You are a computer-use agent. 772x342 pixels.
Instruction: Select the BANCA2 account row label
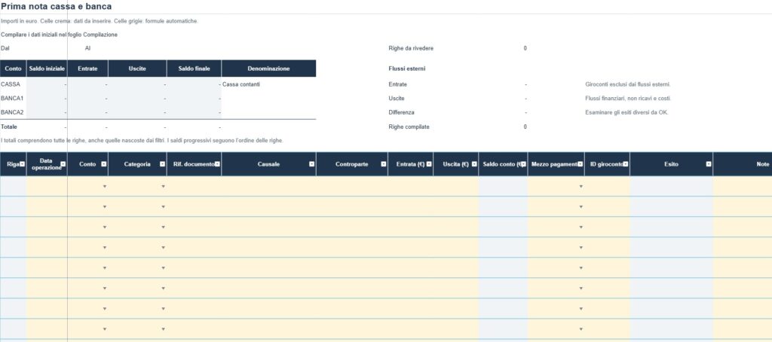[x=12, y=112]
